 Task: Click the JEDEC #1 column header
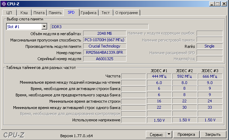(x=159, y=71)
